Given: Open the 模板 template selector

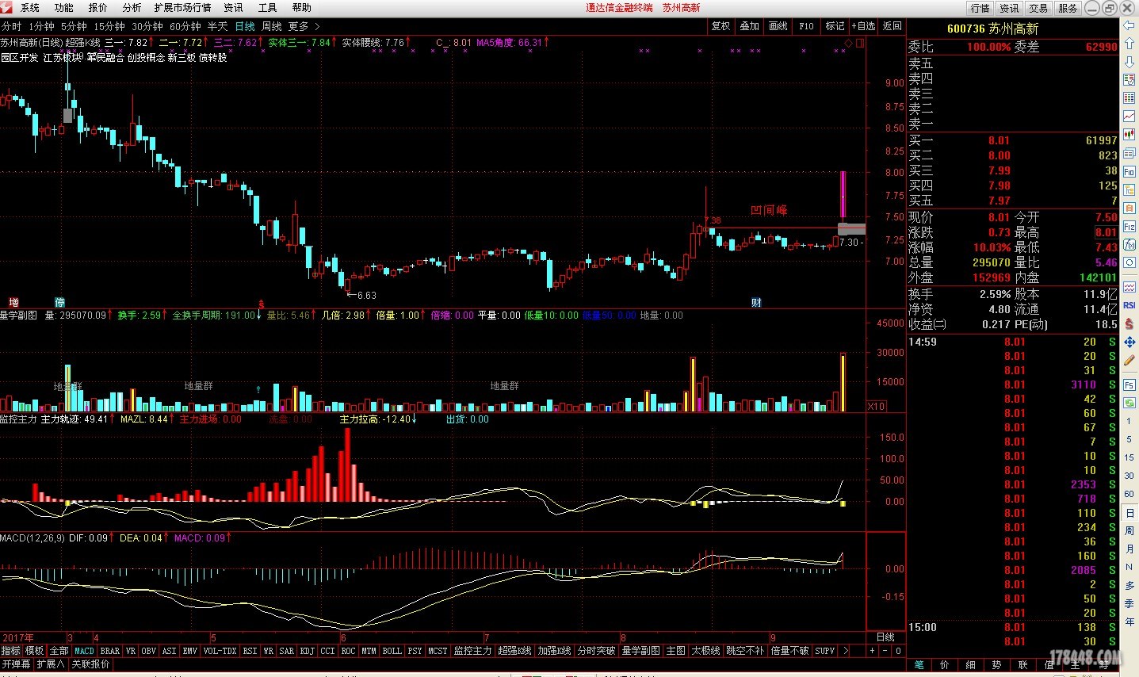Looking at the screenshot, I should click(35, 651).
